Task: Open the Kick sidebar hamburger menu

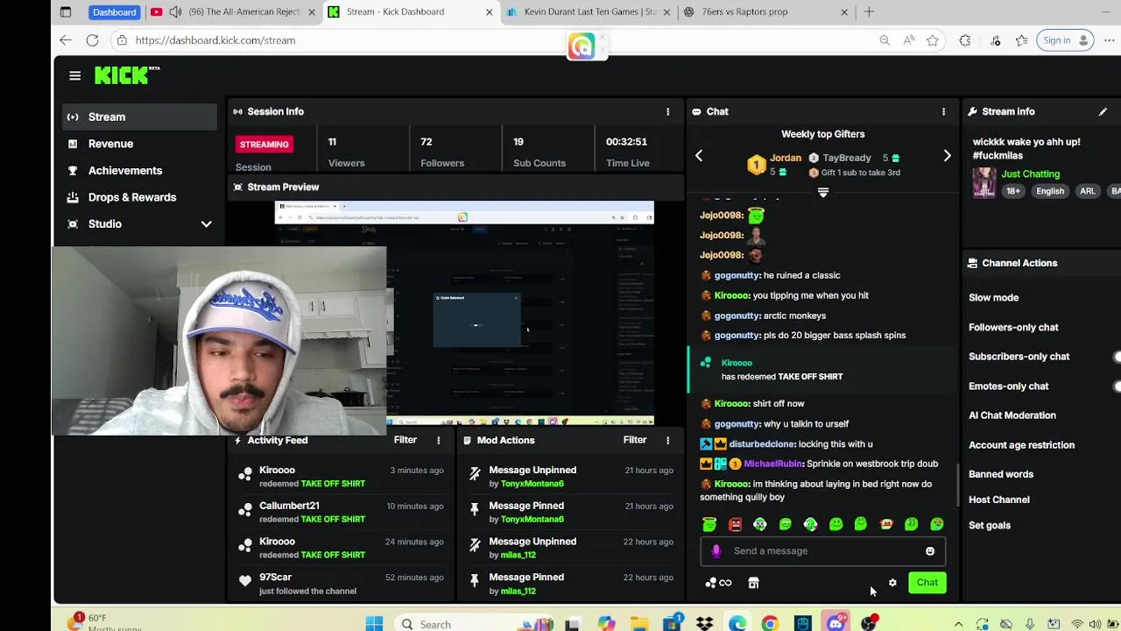Action: point(74,75)
